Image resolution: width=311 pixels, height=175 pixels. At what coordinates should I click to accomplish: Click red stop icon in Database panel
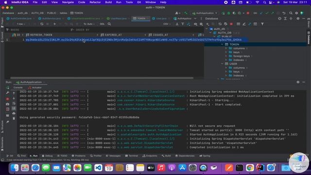pyautogui.click(x=231, y=24)
